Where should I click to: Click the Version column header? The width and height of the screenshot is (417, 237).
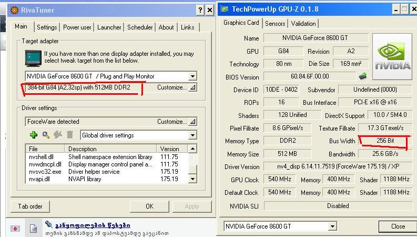172,149
